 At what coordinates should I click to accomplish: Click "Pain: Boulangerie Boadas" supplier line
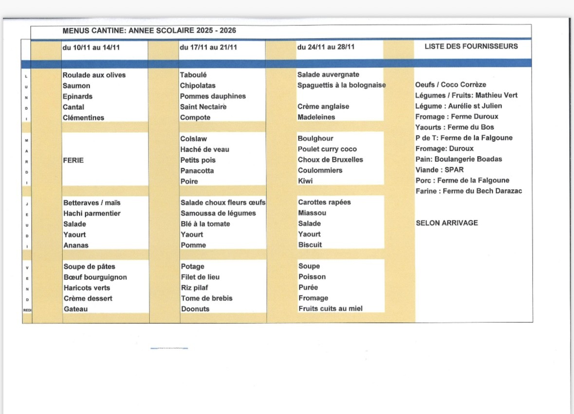[458, 159]
